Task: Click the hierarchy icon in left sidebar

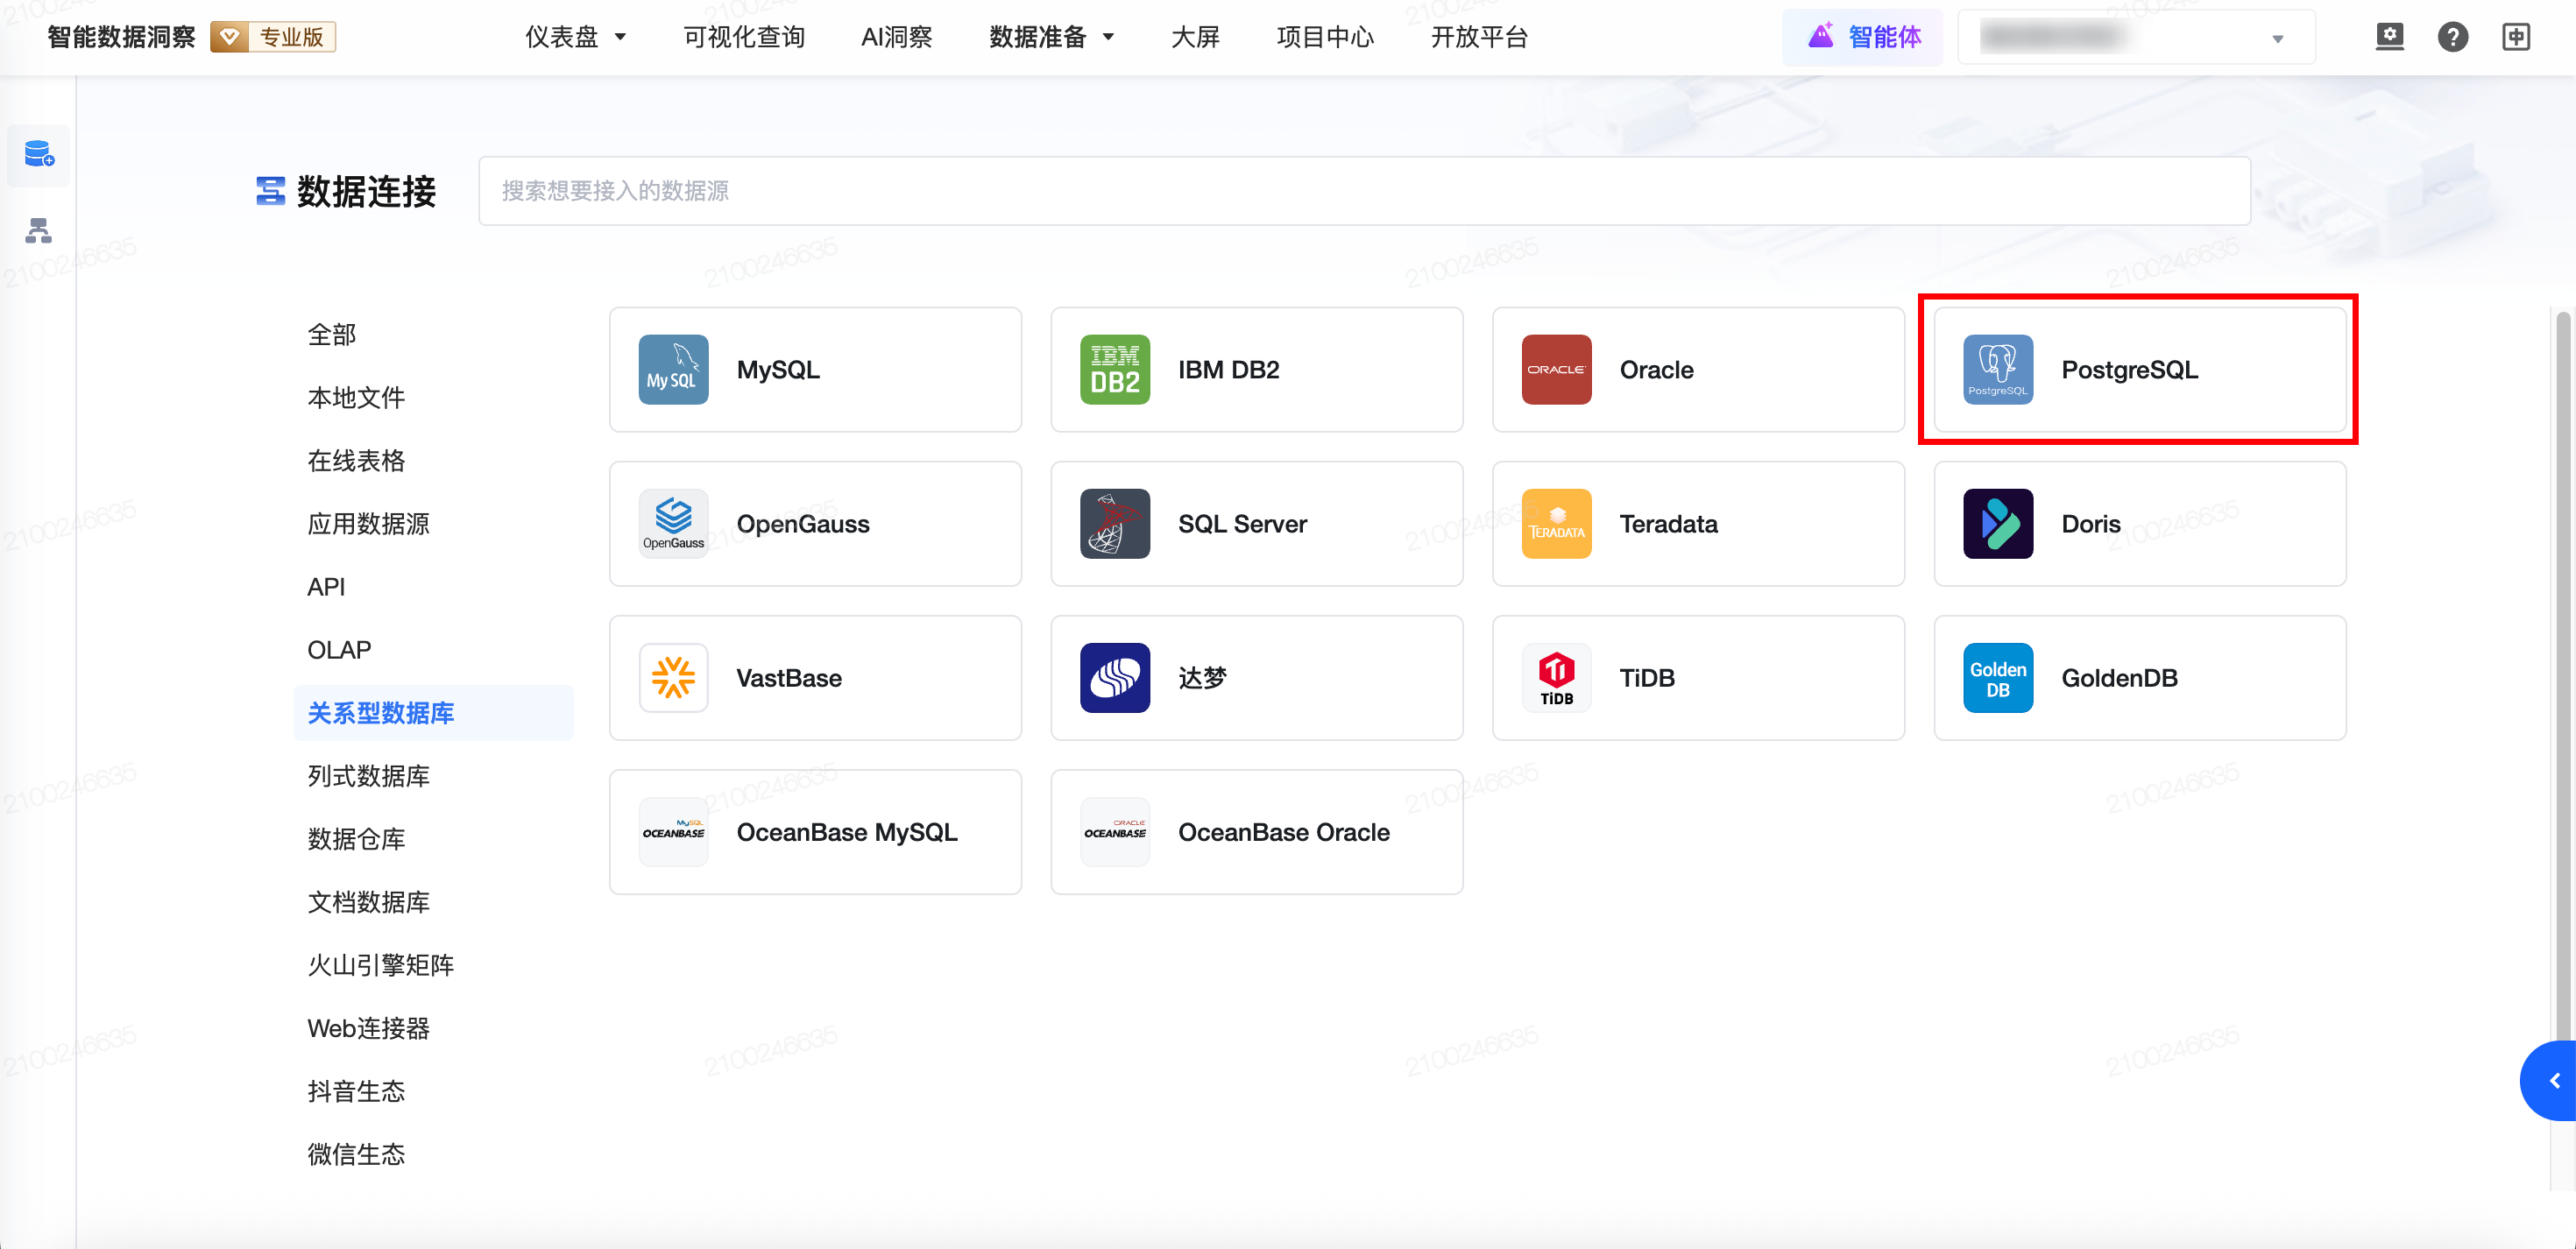Action: point(39,231)
